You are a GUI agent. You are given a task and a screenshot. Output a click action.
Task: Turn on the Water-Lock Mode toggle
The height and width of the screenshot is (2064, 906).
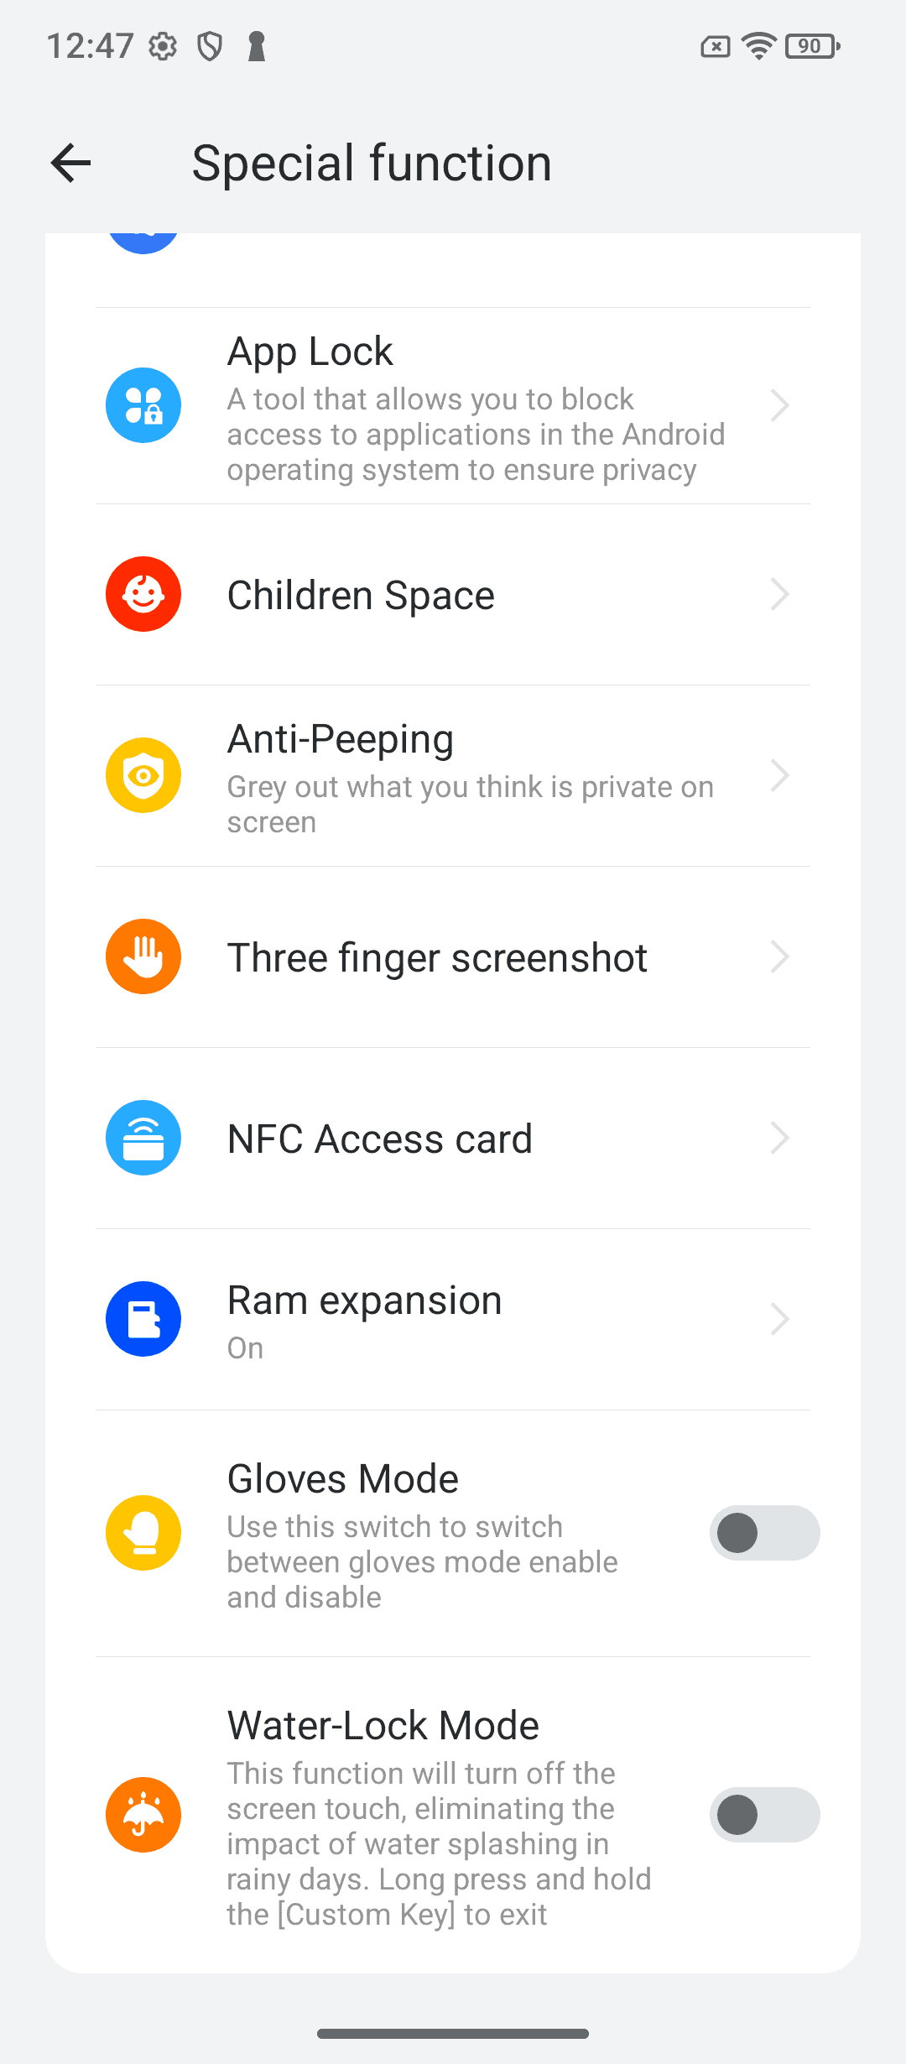click(x=764, y=1815)
